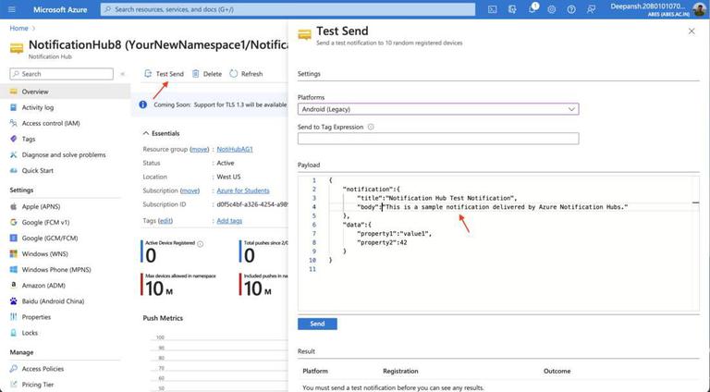Open the feedback icon in top bar

(591, 9)
